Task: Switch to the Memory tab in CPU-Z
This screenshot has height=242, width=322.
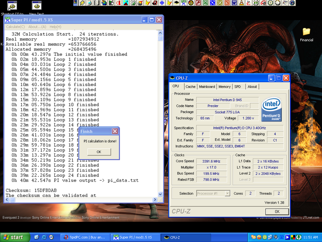Action: pyautogui.click(x=225, y=87)
